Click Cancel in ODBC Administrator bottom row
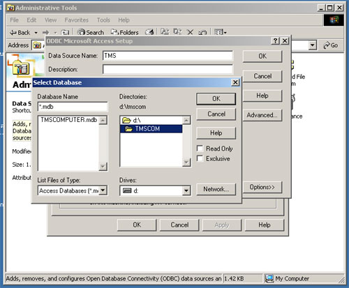This screenshot has height=288, width=349. [179, 225]
